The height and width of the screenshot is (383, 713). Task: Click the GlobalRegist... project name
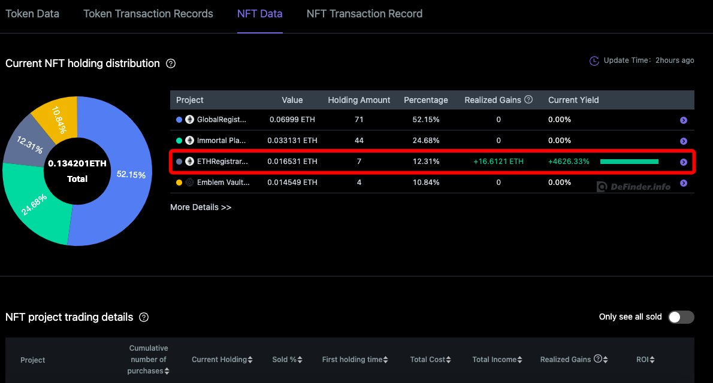222,120
